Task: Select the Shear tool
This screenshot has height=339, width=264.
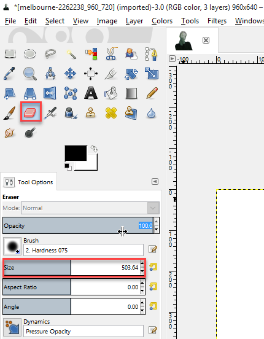Action: tap(9, 93)
